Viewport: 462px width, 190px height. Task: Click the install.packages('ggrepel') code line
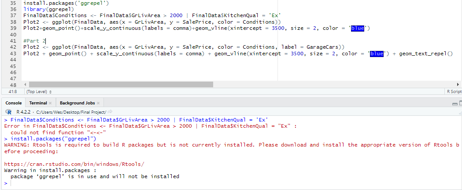66,3
